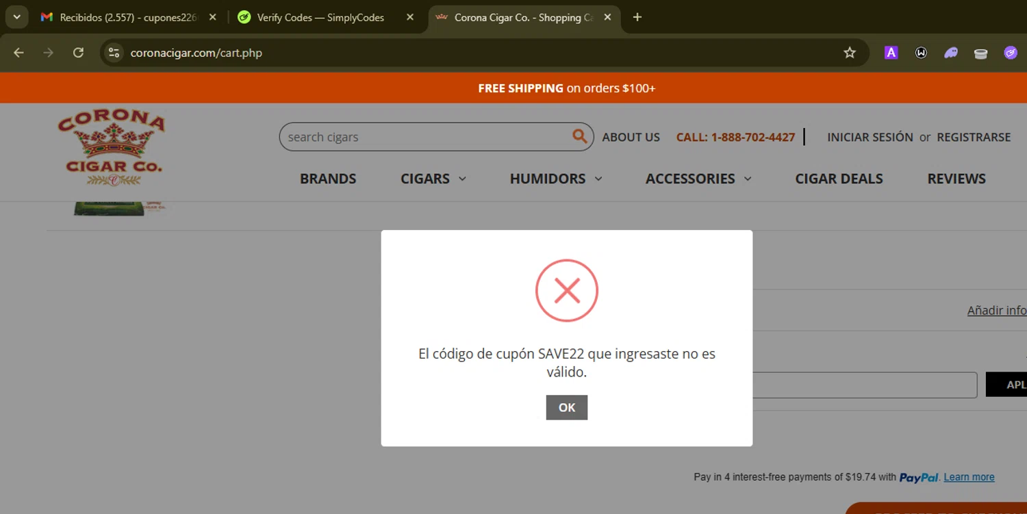Click the Añadir info link

tap(997, 310)
